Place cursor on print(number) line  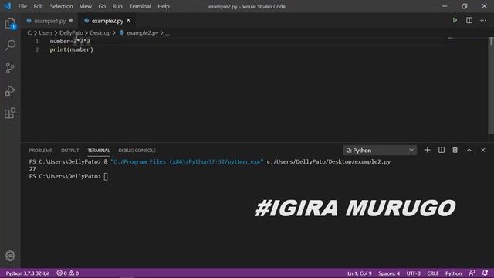coord(72,49)
